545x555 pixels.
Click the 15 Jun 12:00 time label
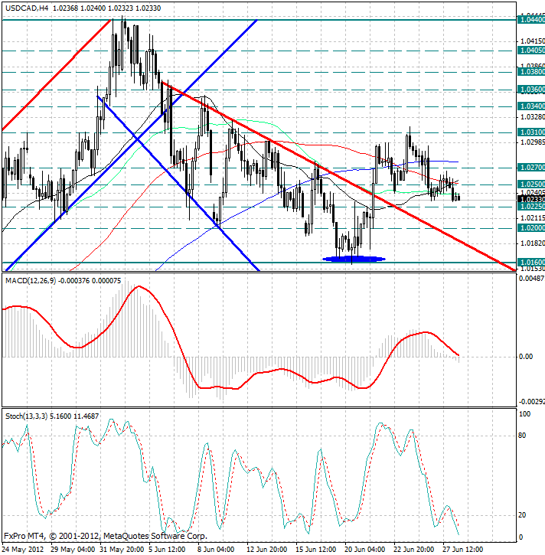coord(316,550)
